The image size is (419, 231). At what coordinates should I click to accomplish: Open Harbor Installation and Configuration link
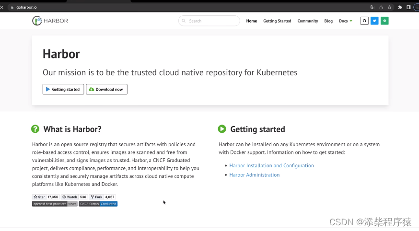tap(271, 165)
